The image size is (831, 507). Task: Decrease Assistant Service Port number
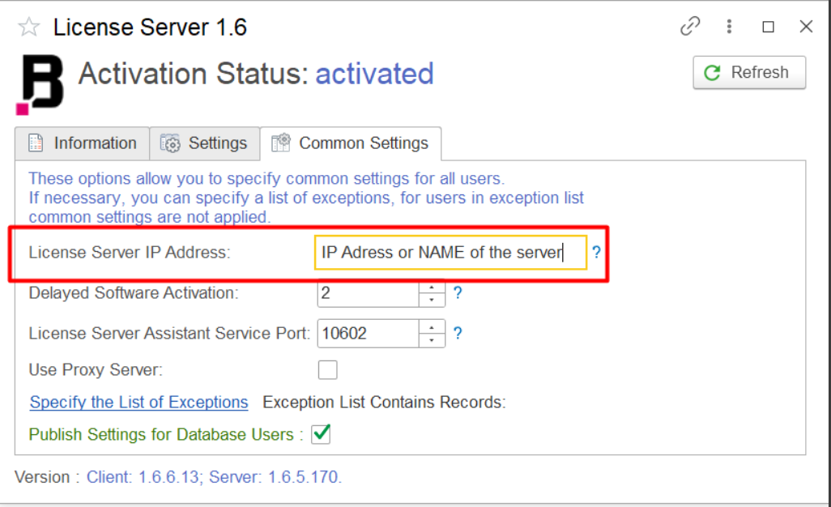pos(432,339)
